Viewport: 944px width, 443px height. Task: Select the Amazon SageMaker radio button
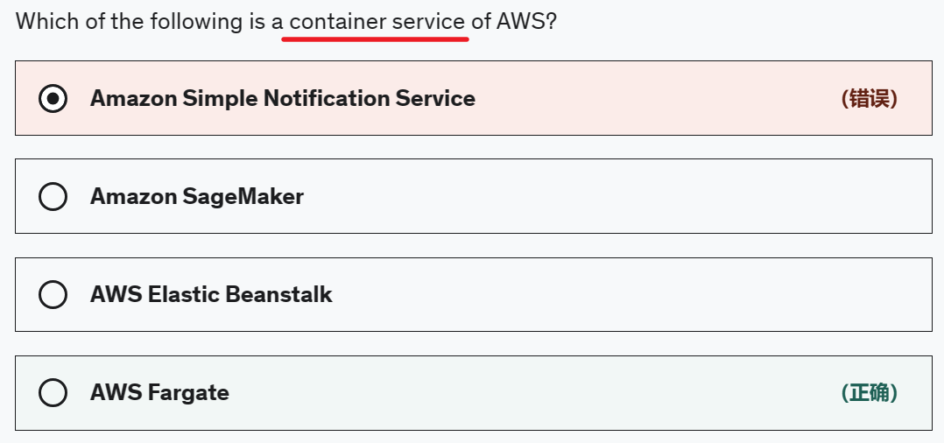(53, 196)
